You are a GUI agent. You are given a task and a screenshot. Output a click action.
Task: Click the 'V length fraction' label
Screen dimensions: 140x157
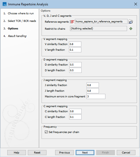55,50
